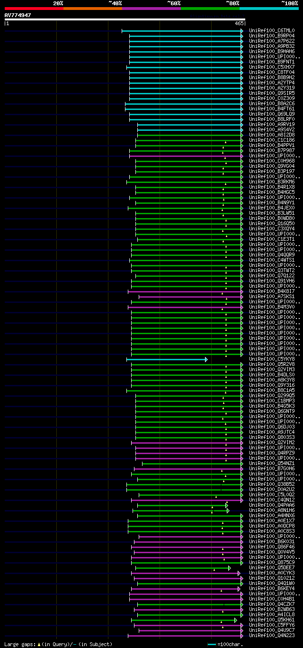Select the UniRef100_C1BMP3 label

pyautogui.click(x=272, y=401)
